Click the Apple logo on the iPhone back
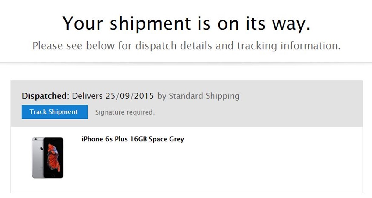 pyautogui.click(x=41, y=148)
